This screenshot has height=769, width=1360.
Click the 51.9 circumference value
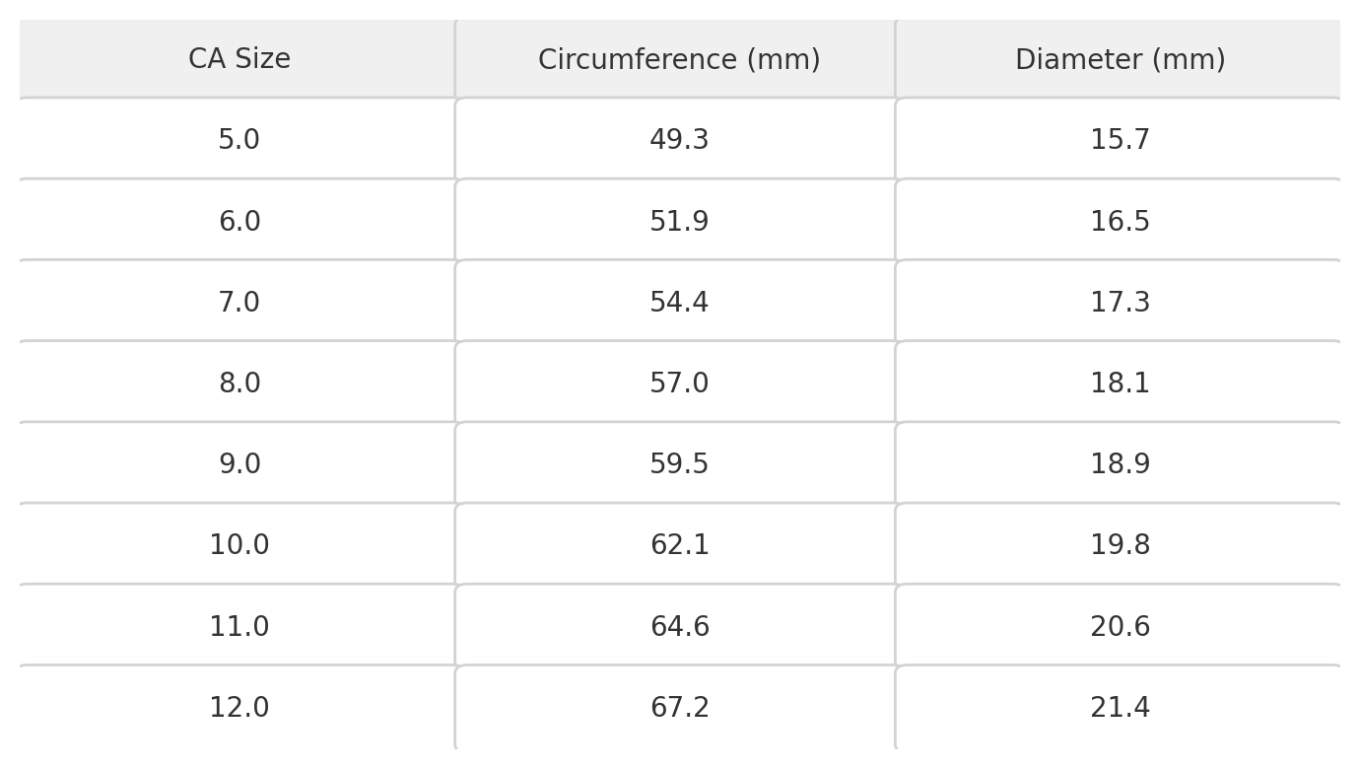pos(679,222)
